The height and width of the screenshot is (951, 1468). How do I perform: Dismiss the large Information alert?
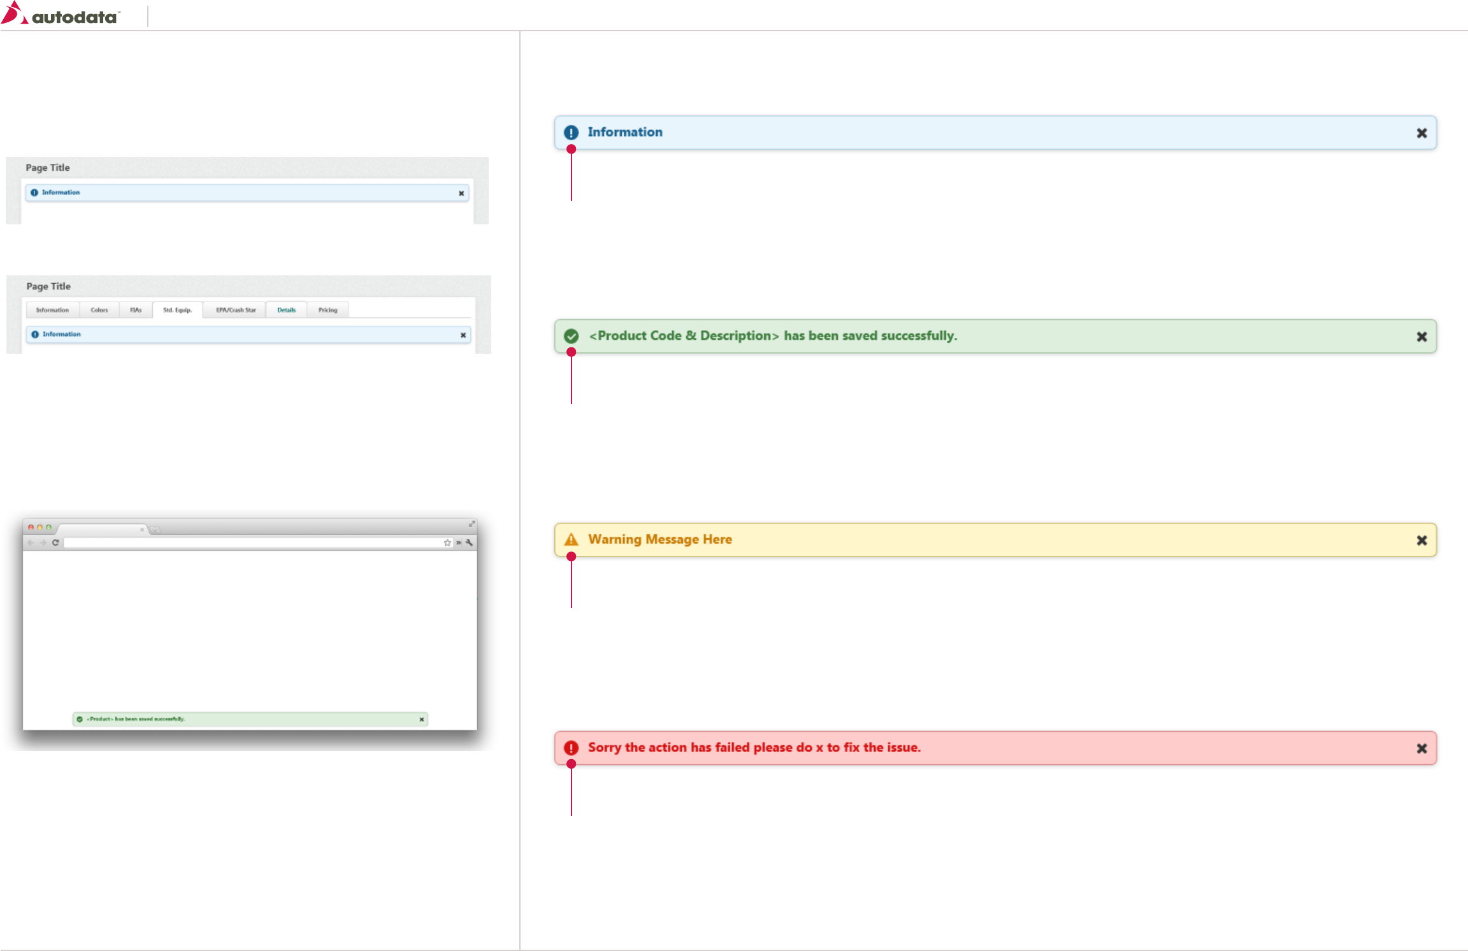(x=1421, y=133)
